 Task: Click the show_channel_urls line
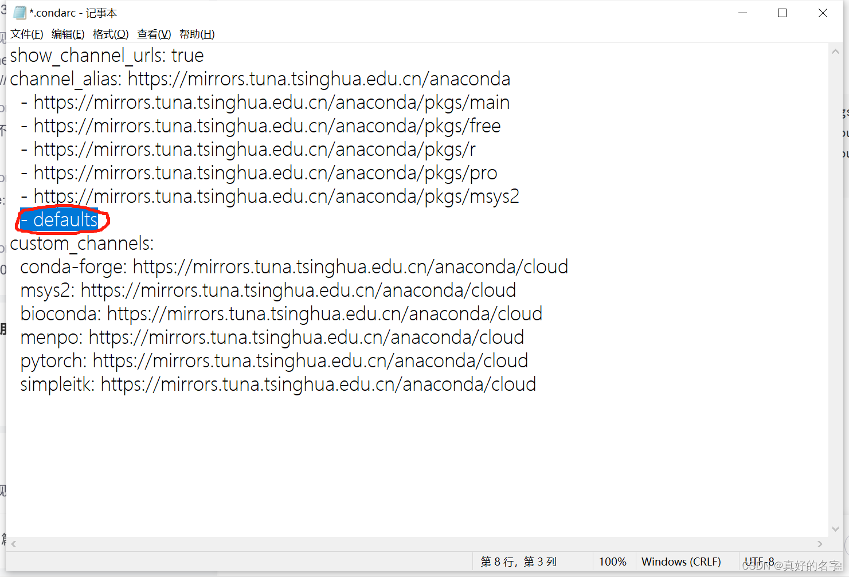click(x=107, y=55)
